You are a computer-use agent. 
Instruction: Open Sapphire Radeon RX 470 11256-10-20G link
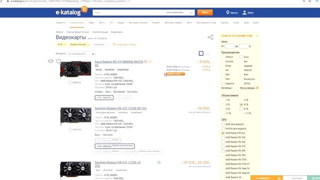click(x=118, y=164)
